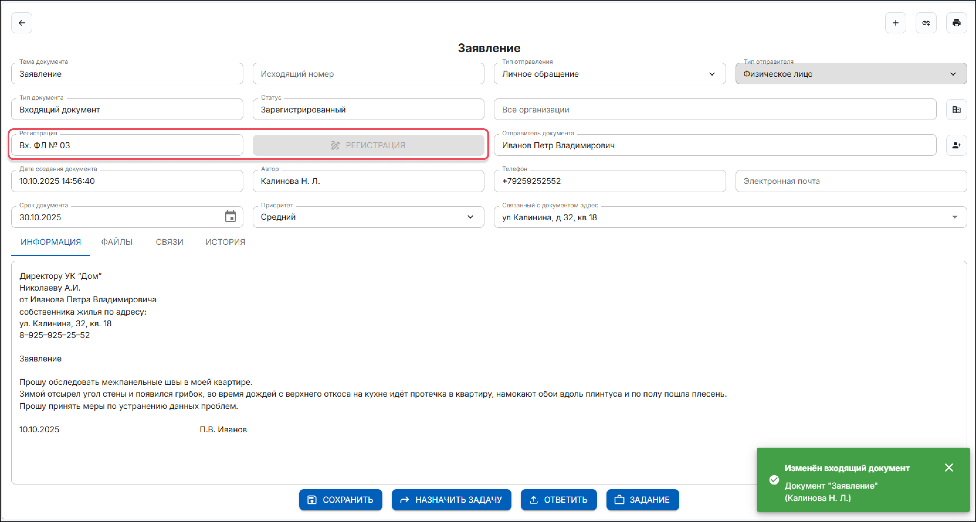Viewport: 976px width, 522px height.
Task: Click the Ответить button
Action: click(558, 500)
